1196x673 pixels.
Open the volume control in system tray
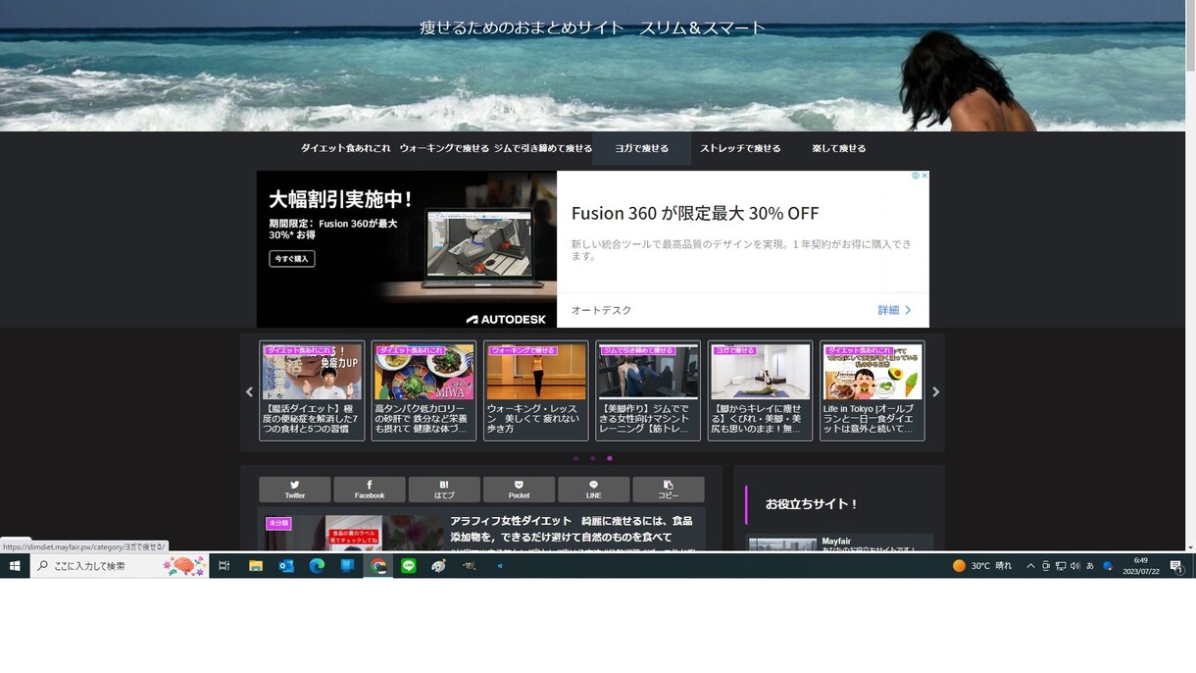1074,566
